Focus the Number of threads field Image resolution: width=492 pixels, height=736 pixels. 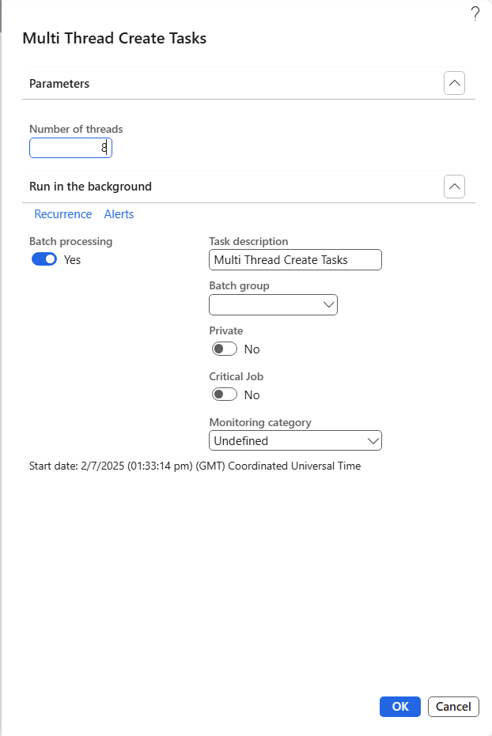70,148
